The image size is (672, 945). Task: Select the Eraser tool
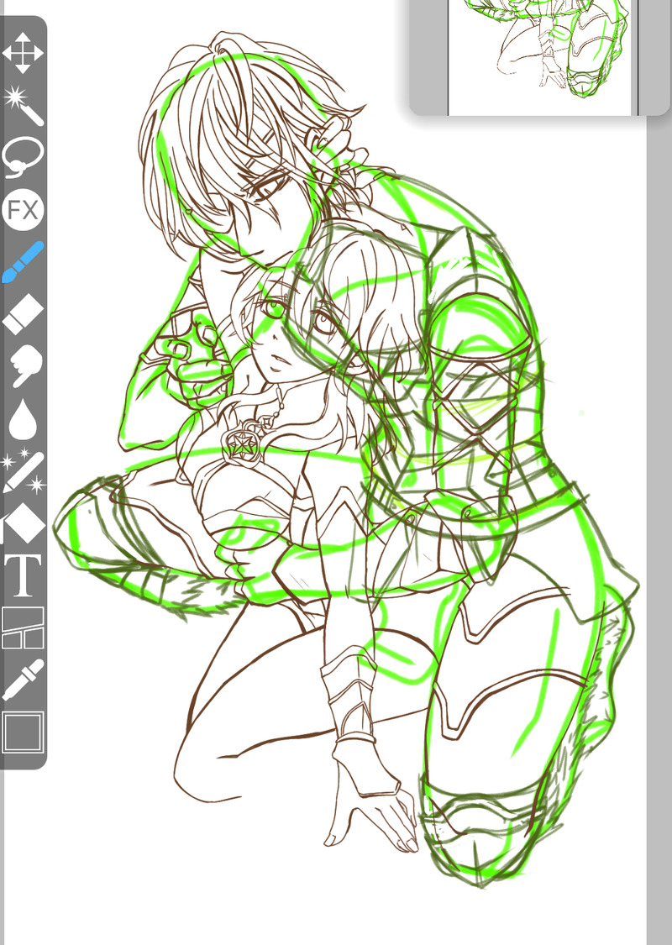pyautogui.click(x=23, y=314)
